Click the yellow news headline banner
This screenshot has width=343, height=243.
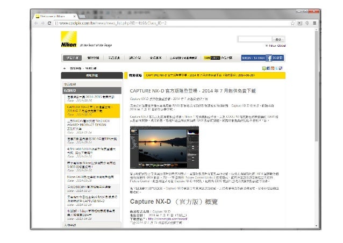tap(215, 75)
